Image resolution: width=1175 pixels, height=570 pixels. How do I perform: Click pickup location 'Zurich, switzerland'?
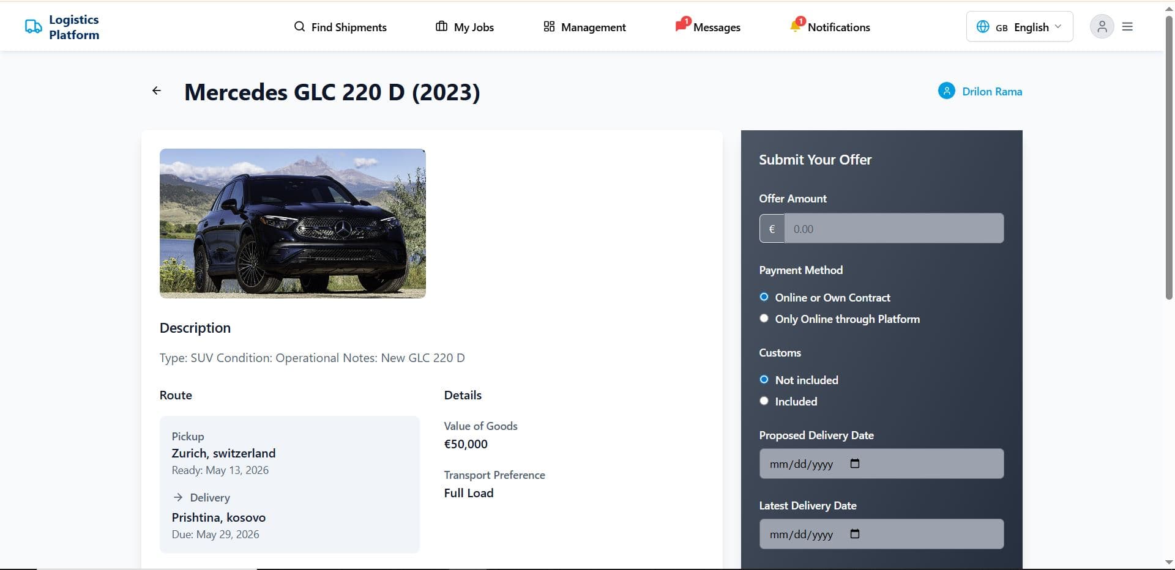[x=223, y=453]
